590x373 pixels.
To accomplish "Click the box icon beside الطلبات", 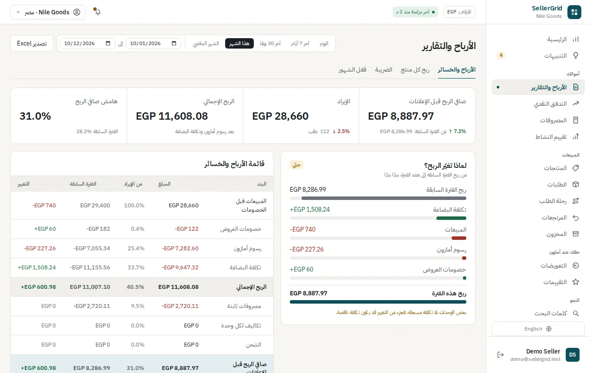I will tap(576, 184).
